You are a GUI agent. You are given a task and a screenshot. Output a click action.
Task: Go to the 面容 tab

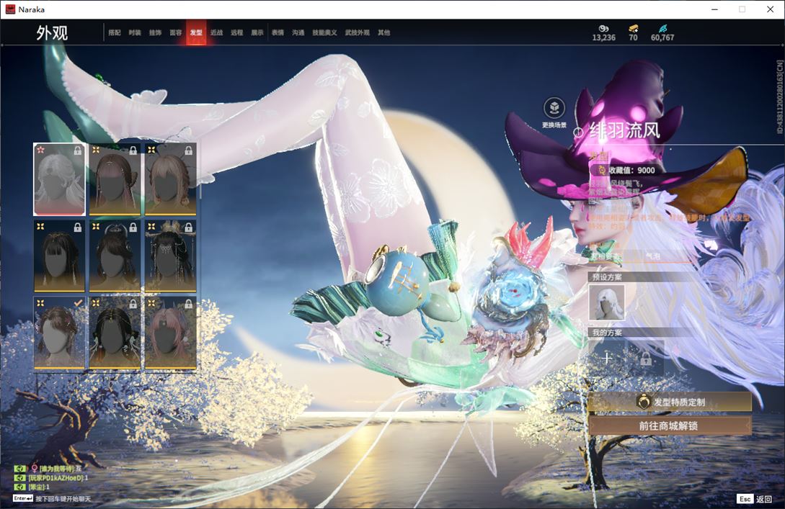pos(176,32)
